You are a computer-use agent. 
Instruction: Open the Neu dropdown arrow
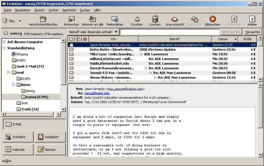(20, 21)
